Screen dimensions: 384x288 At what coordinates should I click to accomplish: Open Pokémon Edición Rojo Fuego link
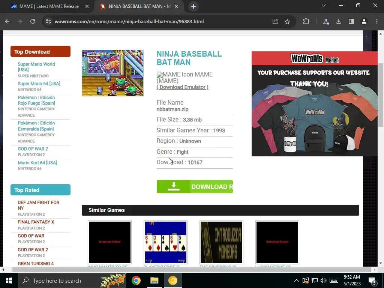36,100
